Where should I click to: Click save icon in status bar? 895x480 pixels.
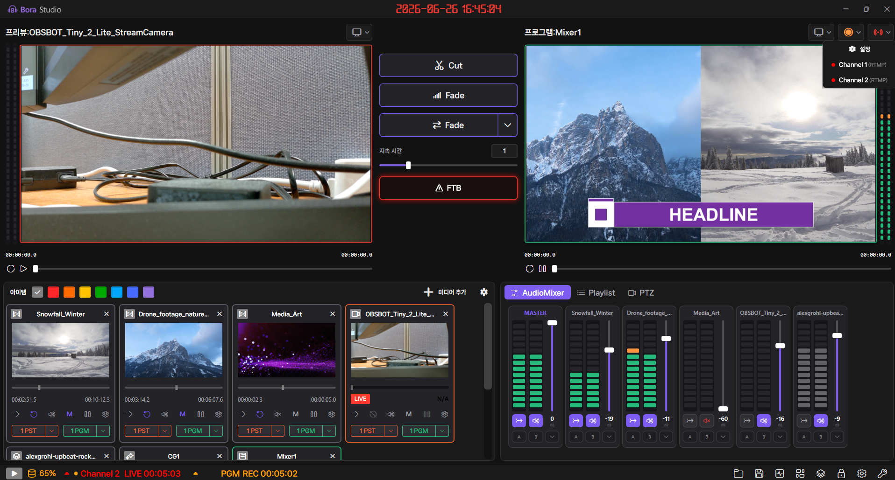[x=759, y=473]
